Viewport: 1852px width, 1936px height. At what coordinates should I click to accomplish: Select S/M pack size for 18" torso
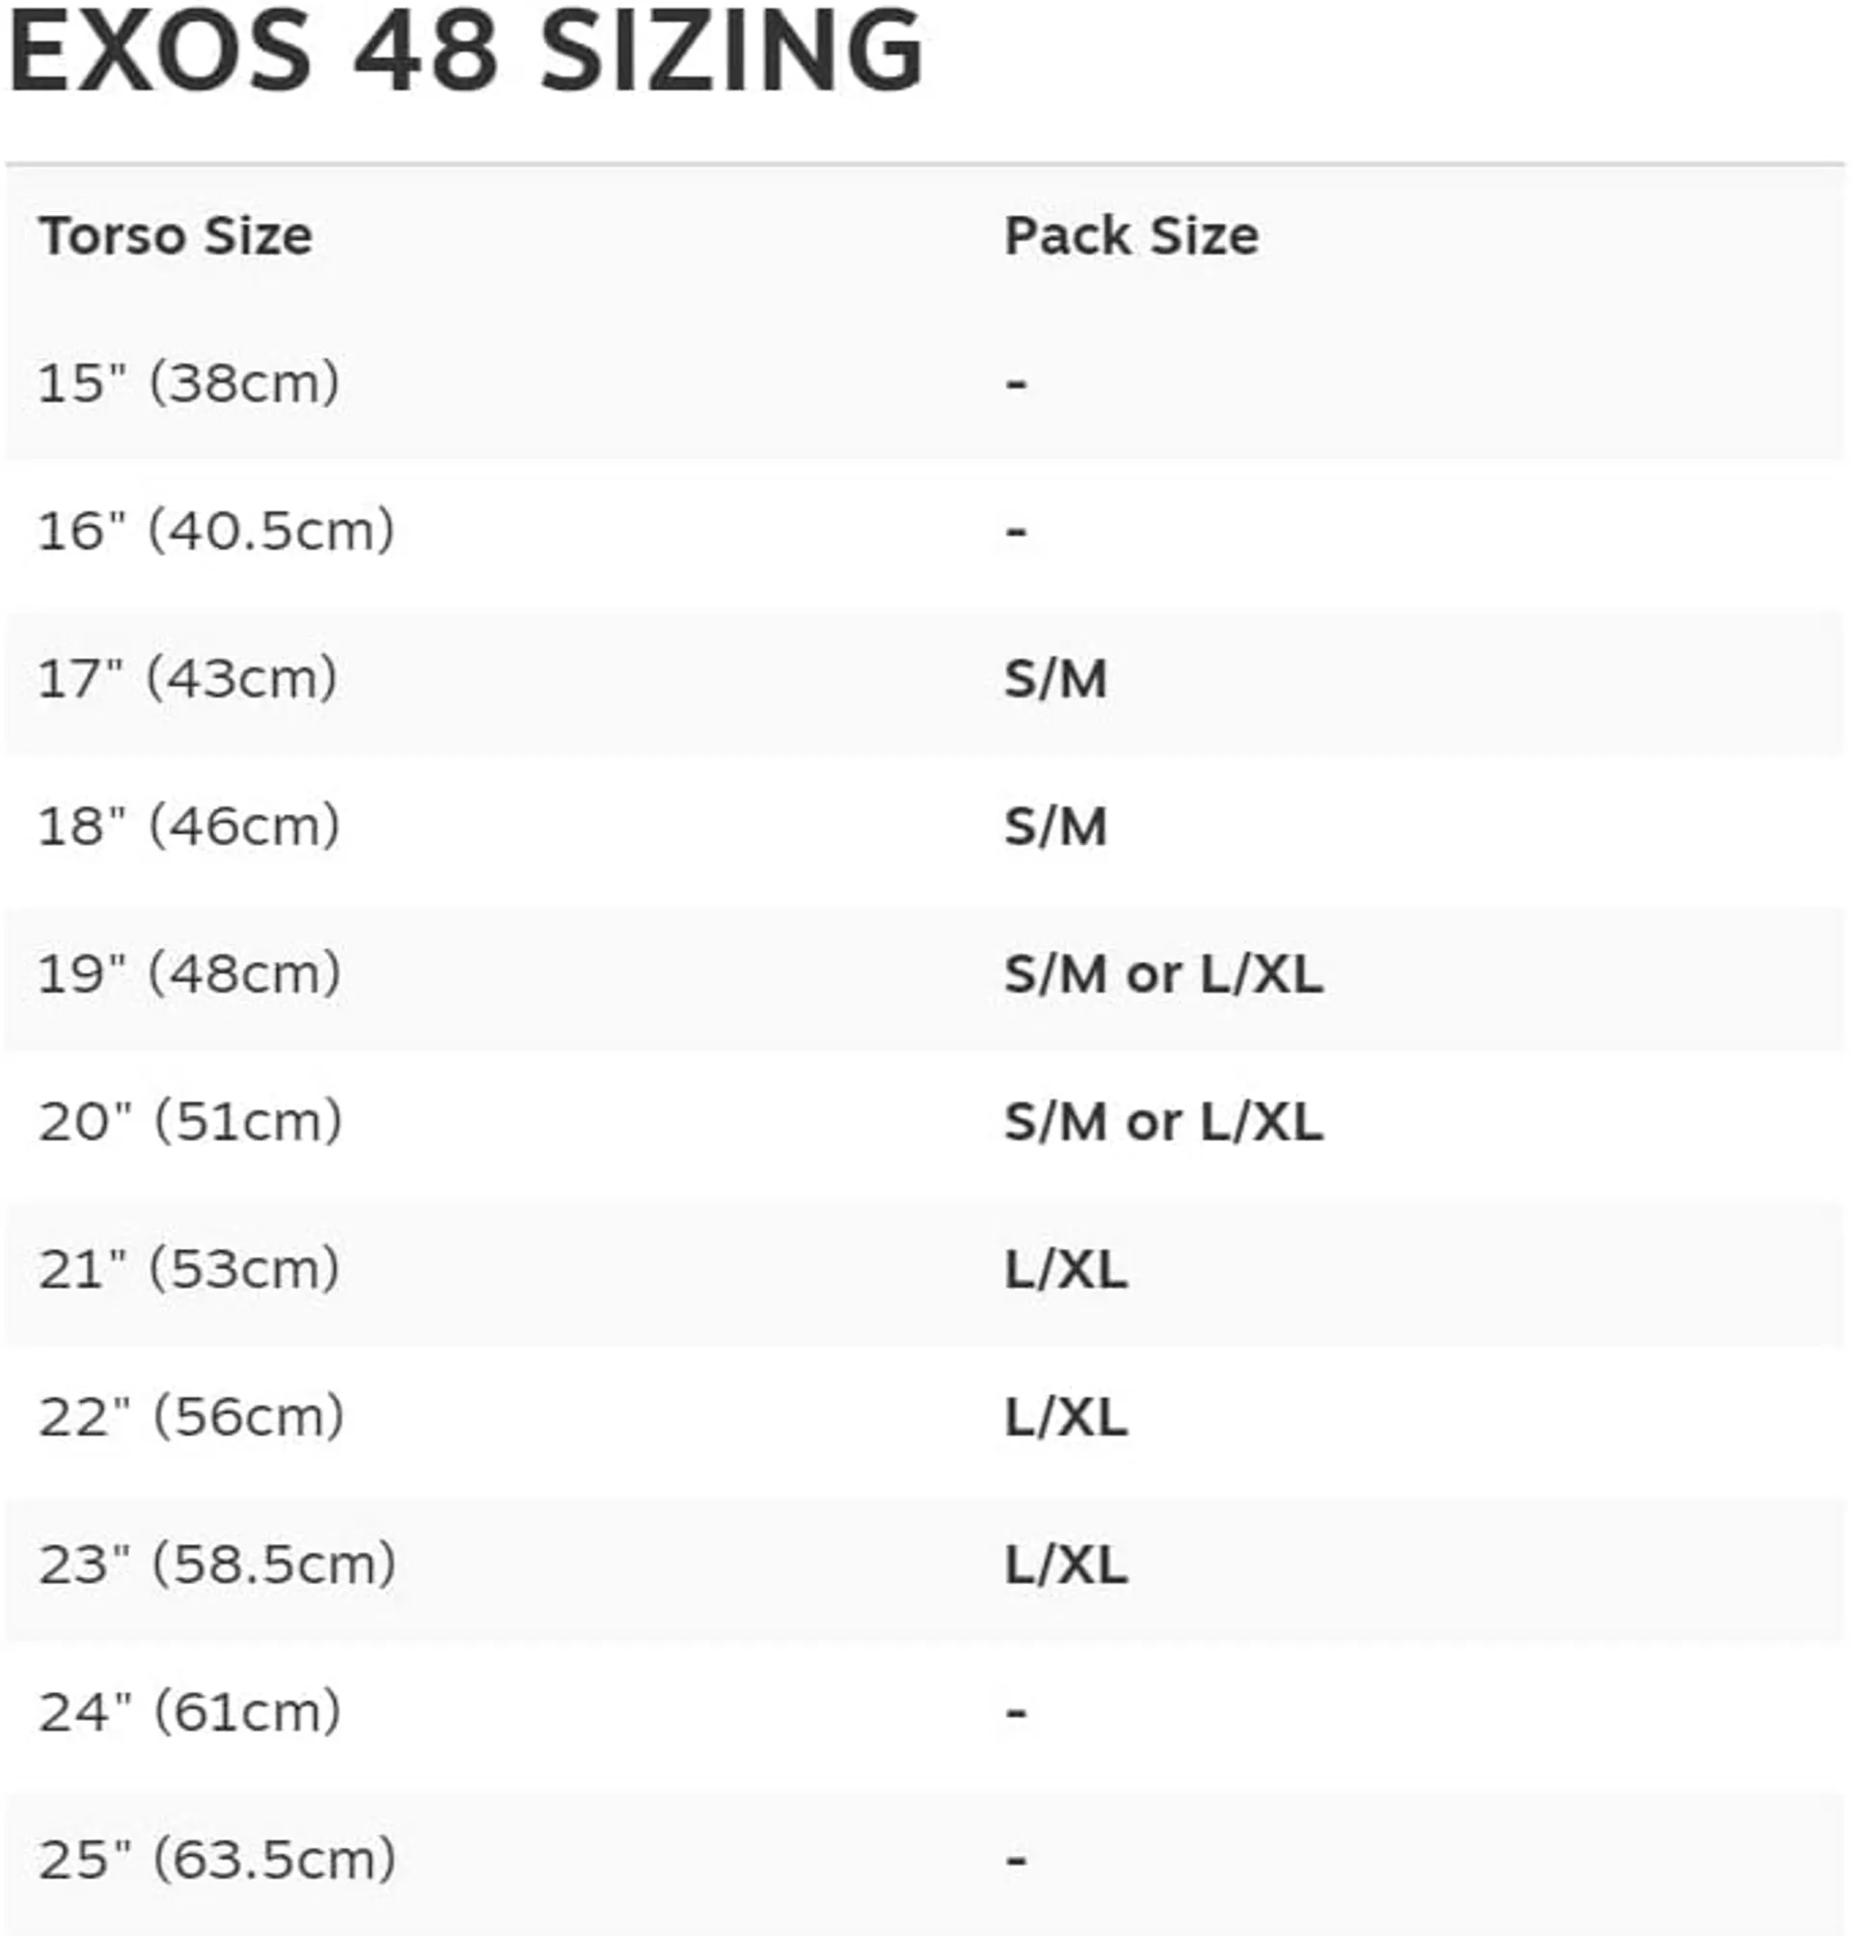point(1055,827)
